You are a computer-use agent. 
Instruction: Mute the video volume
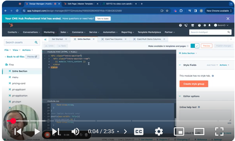(75, 132)
